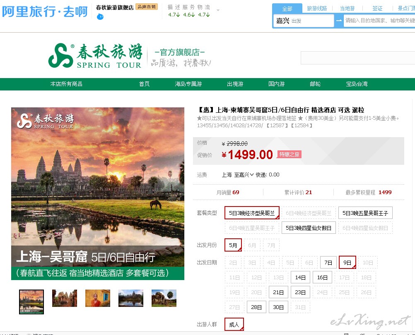This screenshot has width=415, height=335.
Task: Click the promotional price ¥1499.00
Action: point(247,155)
